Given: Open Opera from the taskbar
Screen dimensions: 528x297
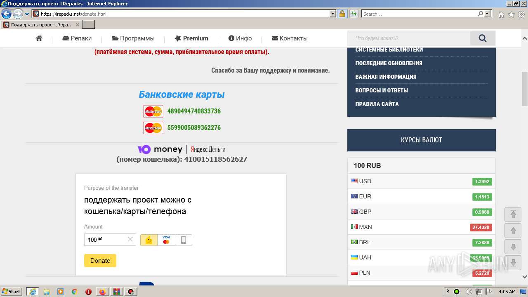Looking at the screenshot, I should coord(88,292).
